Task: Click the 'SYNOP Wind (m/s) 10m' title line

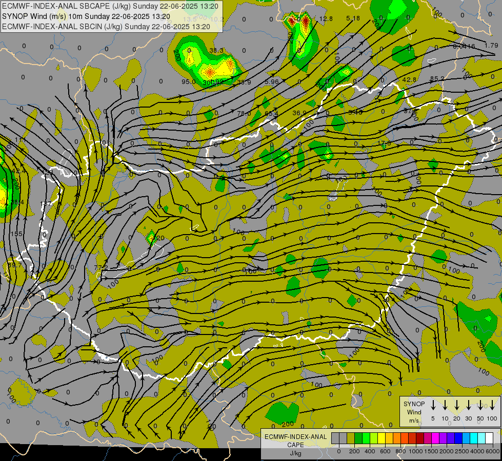Action: click(x=86, y=16)
